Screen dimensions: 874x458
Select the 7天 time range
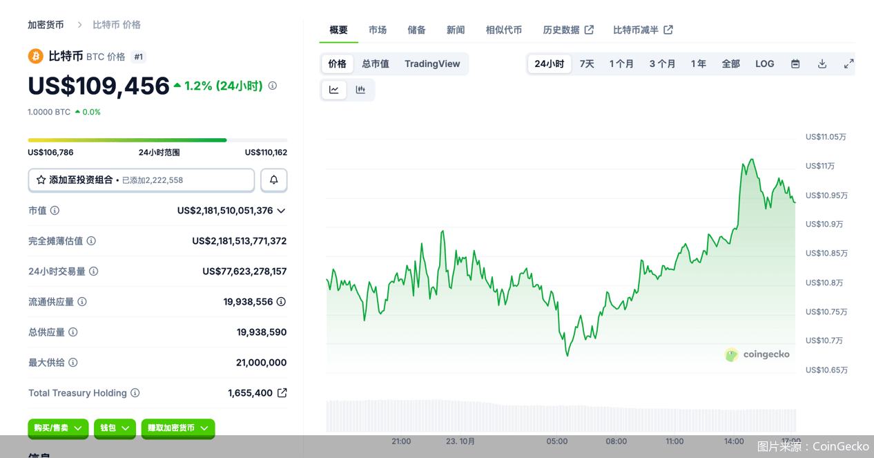[587, 64]
